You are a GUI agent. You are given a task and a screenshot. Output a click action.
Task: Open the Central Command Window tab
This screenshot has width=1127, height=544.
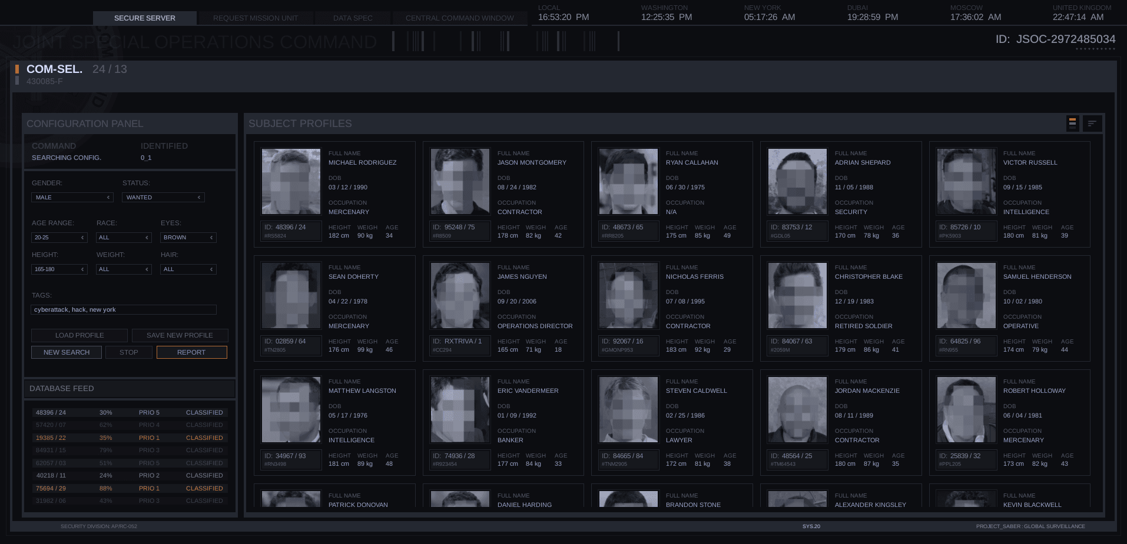[460, 18]
